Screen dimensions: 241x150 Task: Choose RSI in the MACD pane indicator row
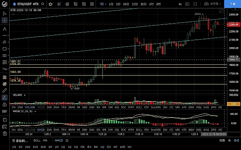(98, 130)
